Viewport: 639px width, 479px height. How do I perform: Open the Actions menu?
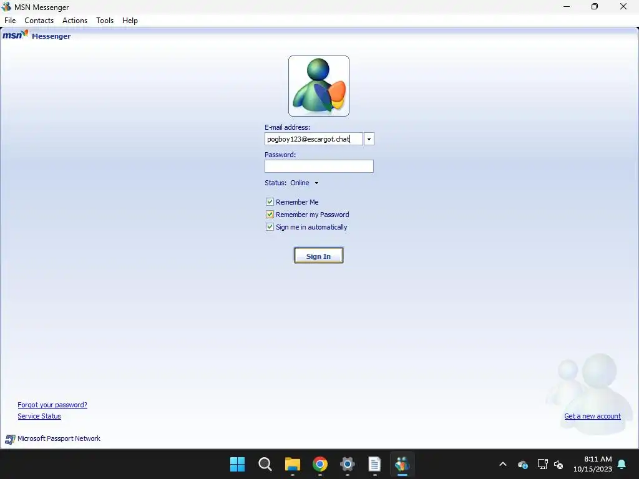[x=75, y=21]
